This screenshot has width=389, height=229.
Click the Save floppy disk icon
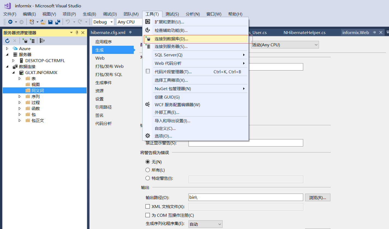click(50, 22)
